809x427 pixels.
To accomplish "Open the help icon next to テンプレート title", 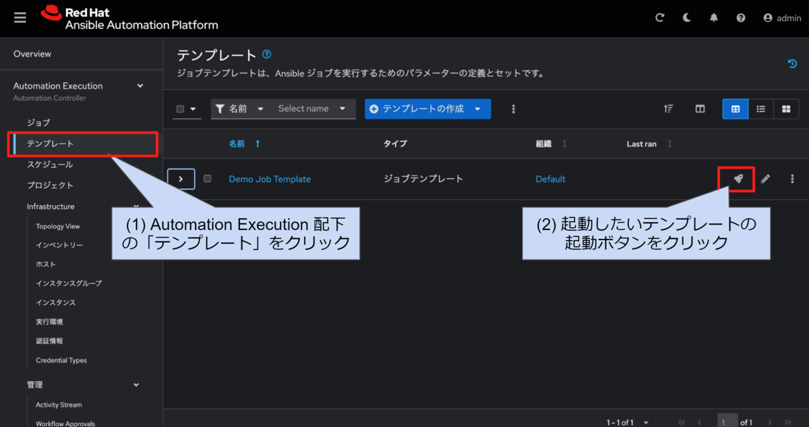I will (x=267, y=54).
